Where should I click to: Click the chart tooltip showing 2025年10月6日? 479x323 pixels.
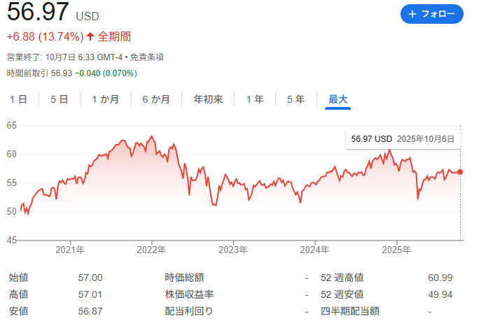[404, 138]
